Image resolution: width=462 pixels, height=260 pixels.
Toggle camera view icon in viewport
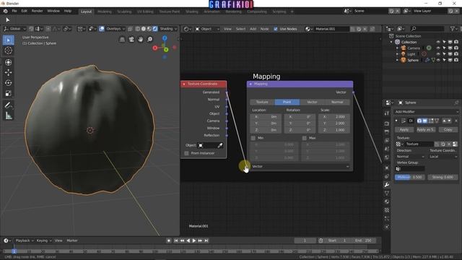131,40
